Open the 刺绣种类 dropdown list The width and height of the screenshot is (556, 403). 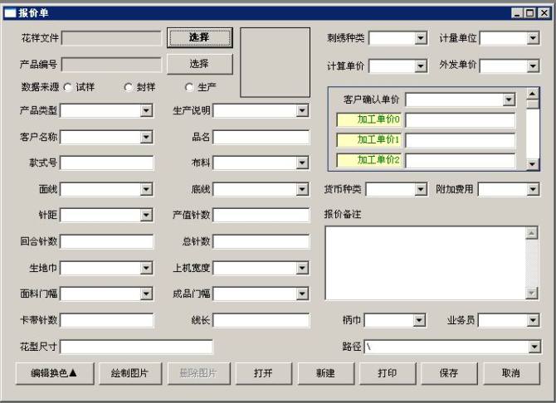(420, 38)
